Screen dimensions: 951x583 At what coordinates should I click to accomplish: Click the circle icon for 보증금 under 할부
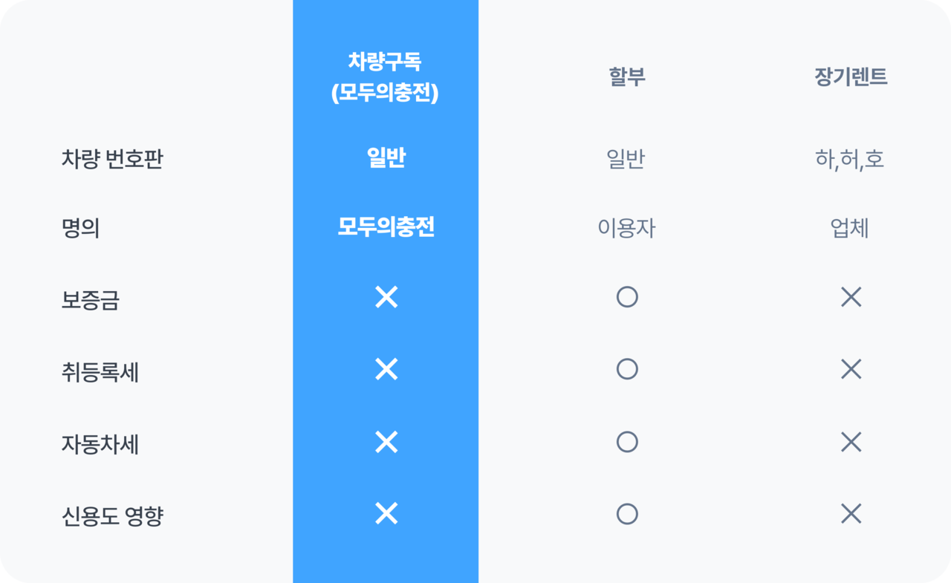coord(627,298)
